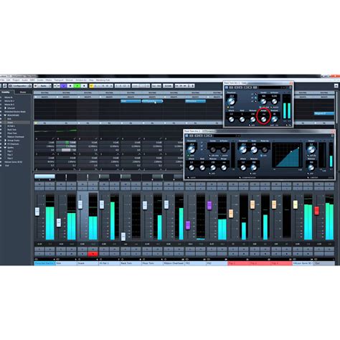Click the settings icon in the Gate plugin header
Screen dimensions: 340x340
pyautogui.click(x=291, y=88)
